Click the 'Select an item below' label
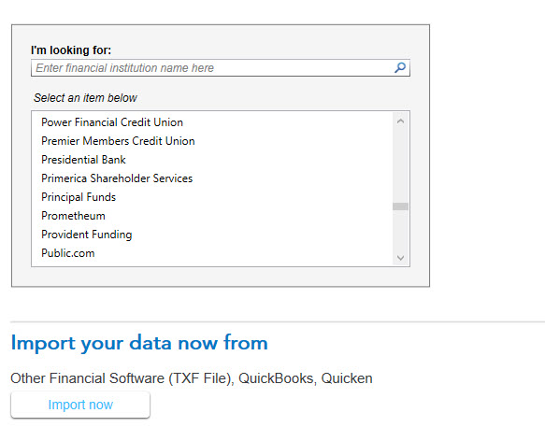Viewport: 545px width, 427px height. pos(85,98)
